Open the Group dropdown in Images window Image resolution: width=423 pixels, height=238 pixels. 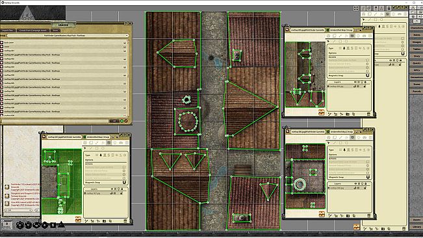click(x=68, y=35)
